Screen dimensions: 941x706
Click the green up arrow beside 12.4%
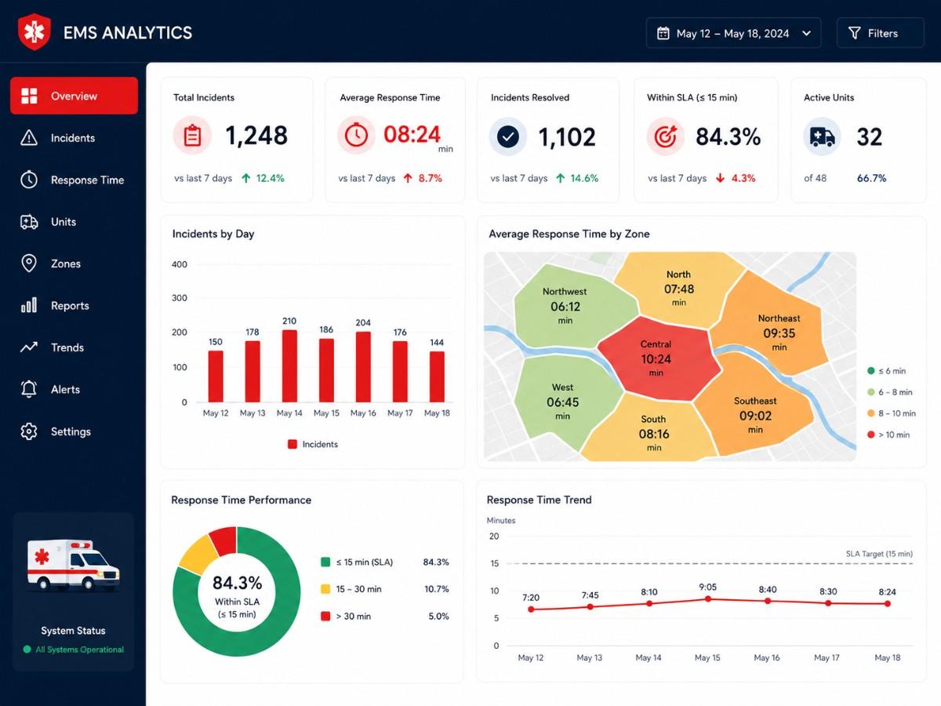[x=246, y=178]
